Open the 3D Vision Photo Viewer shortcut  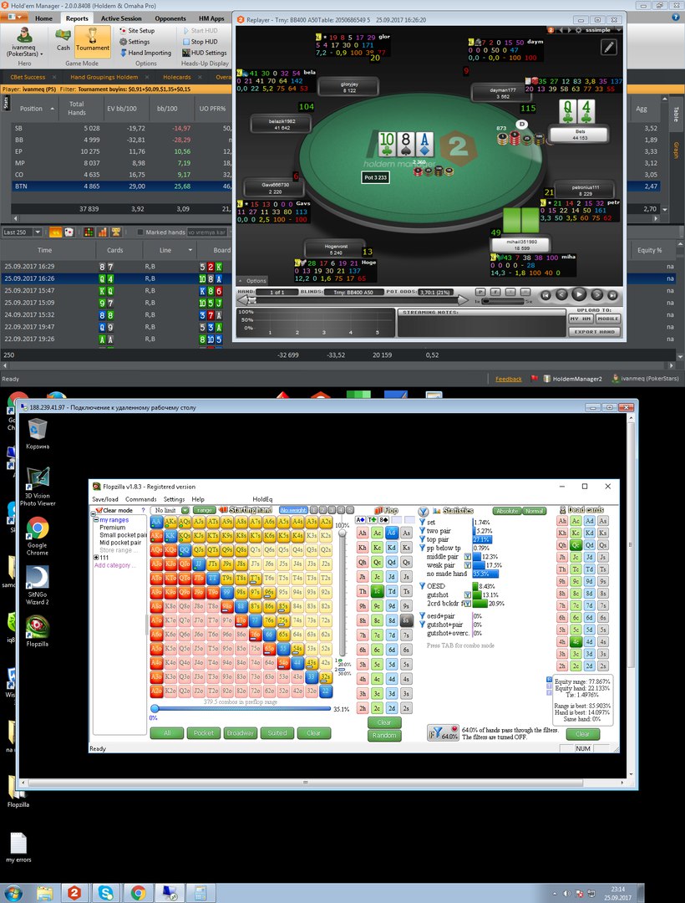point(38,487)
